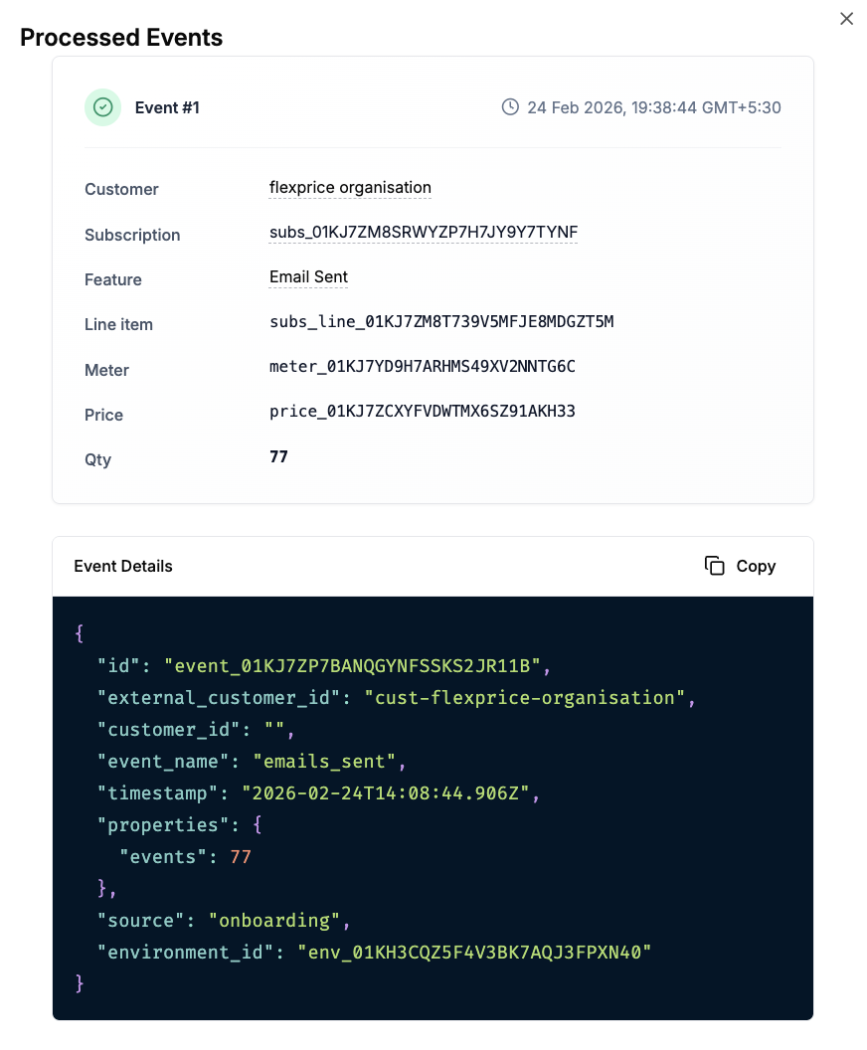Open the subscription link starting with subs_01KJ7ZM8
This screenshot has height=1050, width=867.
coord(424,233)
